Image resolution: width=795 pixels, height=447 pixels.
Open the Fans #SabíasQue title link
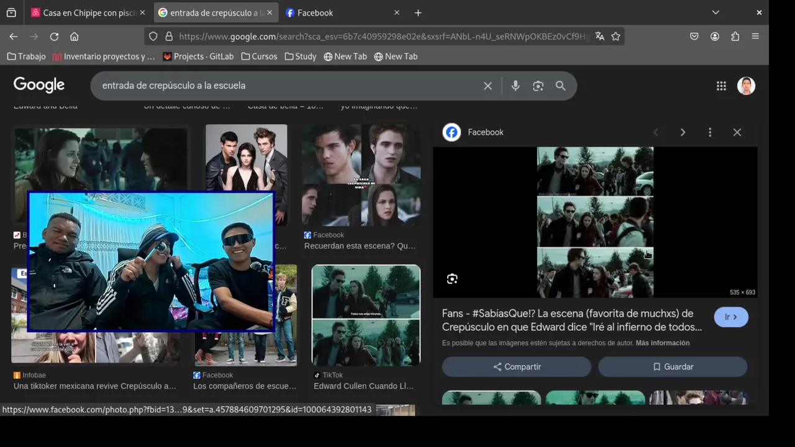pos(572,320)
